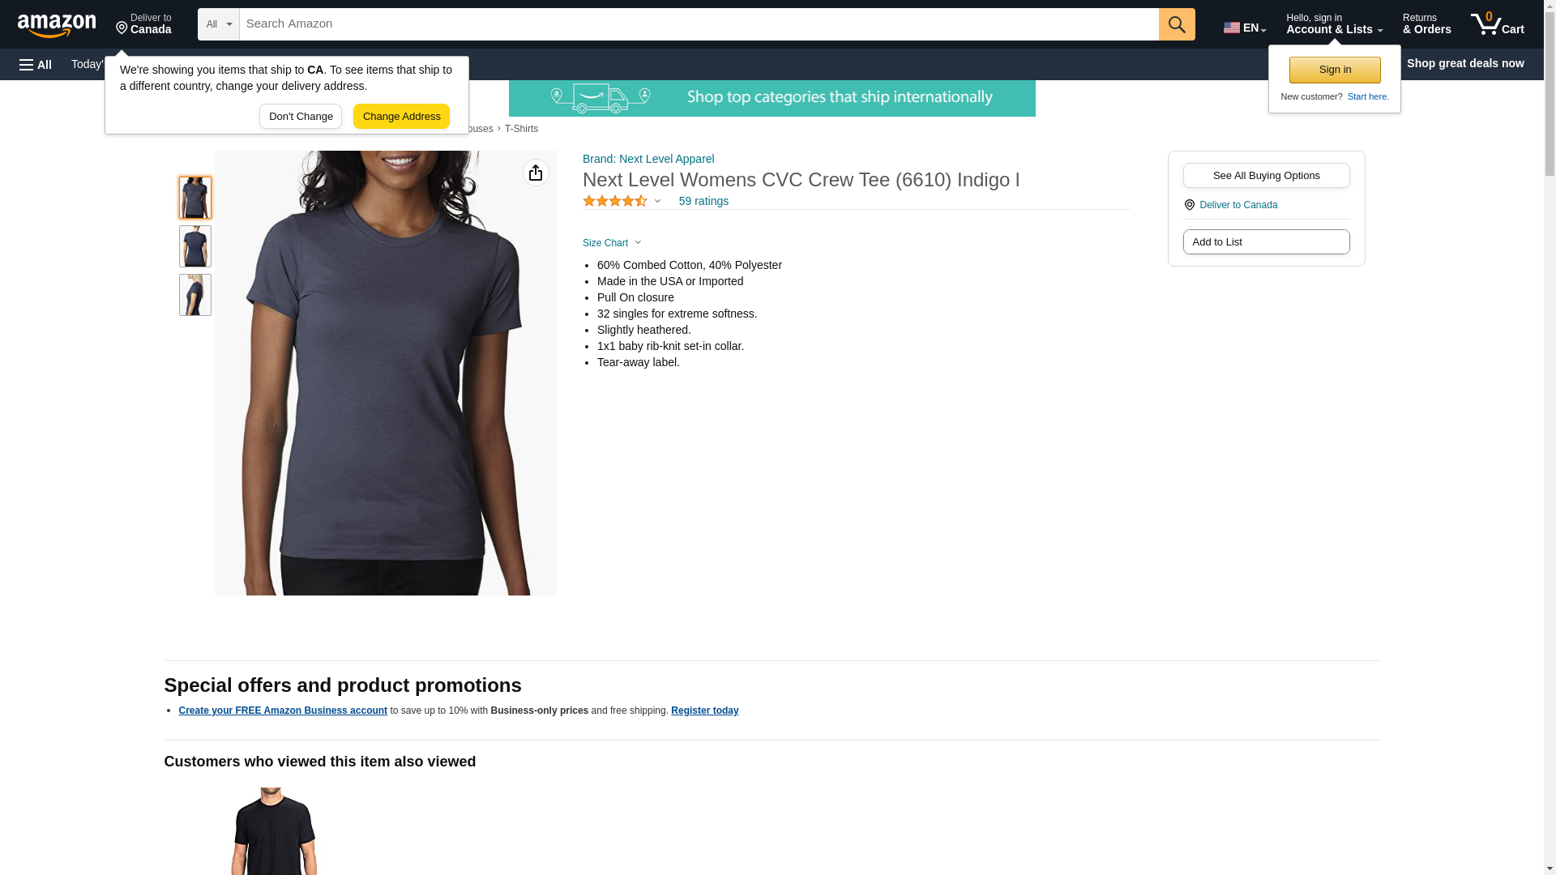
Task: Select the third product thumbnail
Action: (x=195, y=295)
